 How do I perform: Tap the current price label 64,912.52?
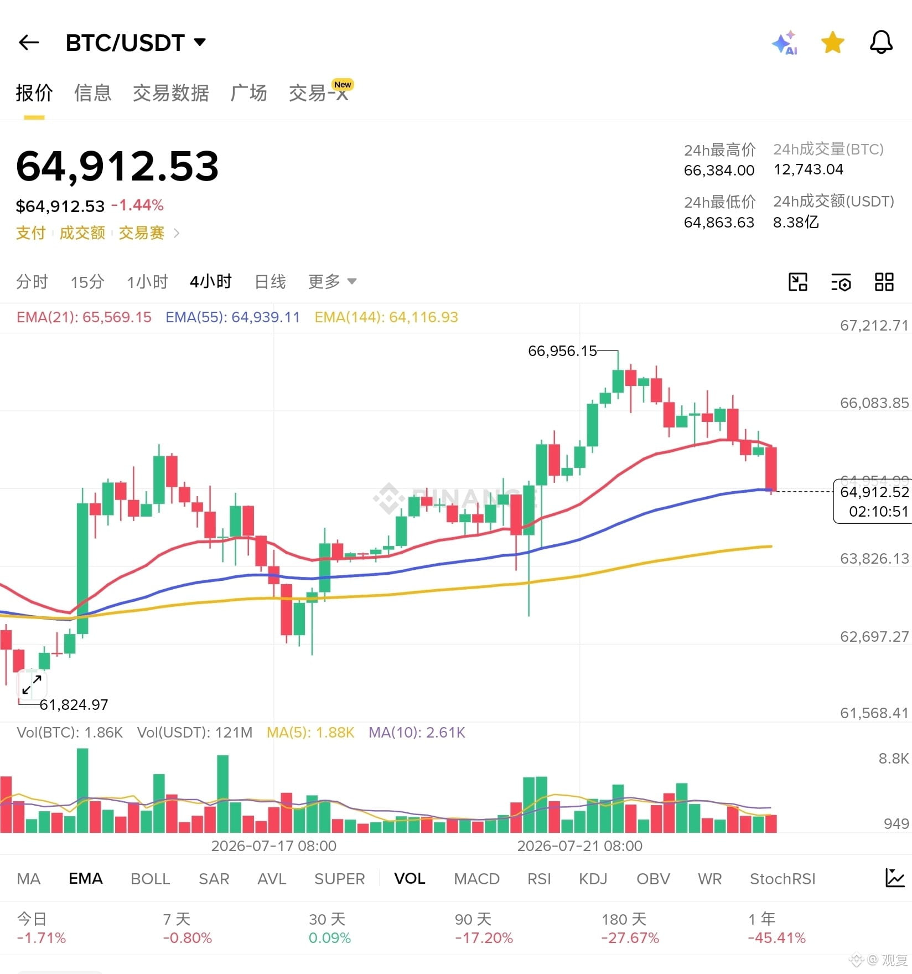(x=874, y=492)
